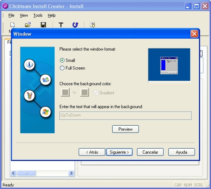Click the bold T text toolbar icon

(x=61, y=25)
